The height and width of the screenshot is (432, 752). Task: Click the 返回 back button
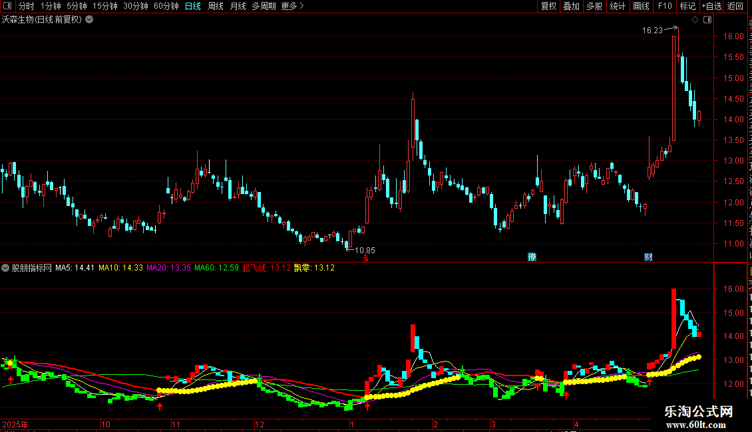pos(735,6)
